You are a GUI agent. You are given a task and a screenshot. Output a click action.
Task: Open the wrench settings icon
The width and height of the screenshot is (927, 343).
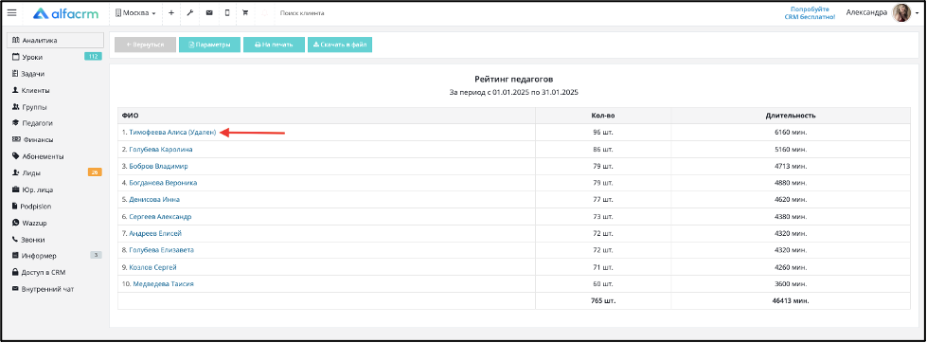[x=189, y=12]
